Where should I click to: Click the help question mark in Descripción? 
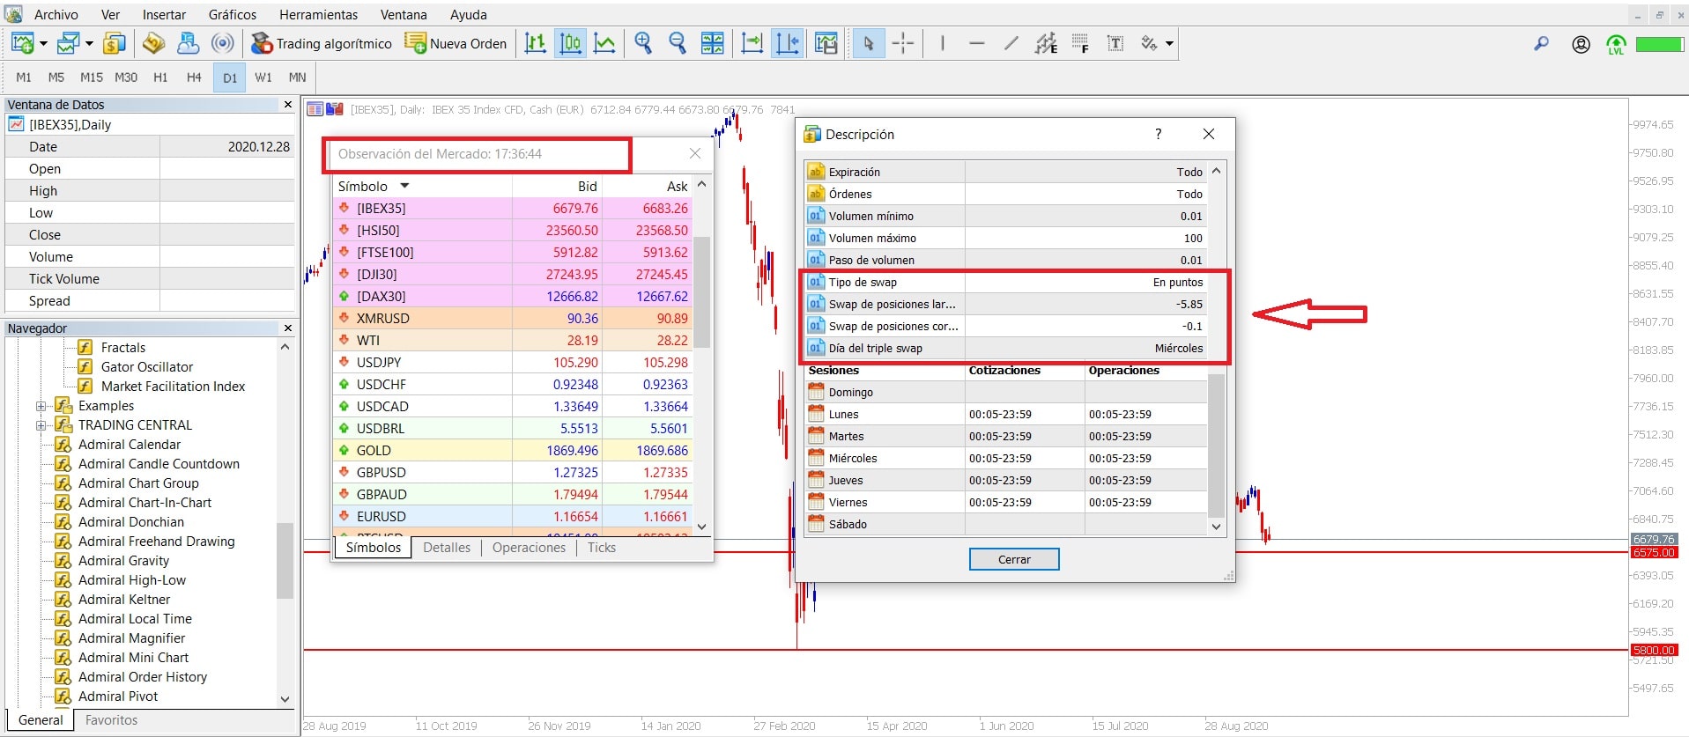(1158, 134)
